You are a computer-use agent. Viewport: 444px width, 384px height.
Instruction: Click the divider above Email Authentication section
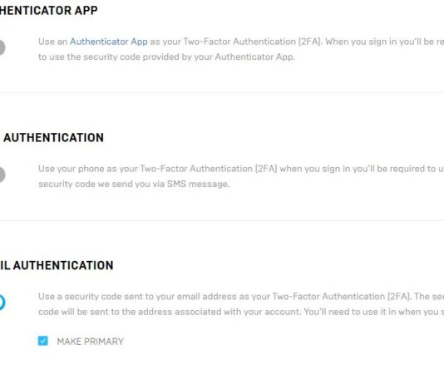[222, 221]
